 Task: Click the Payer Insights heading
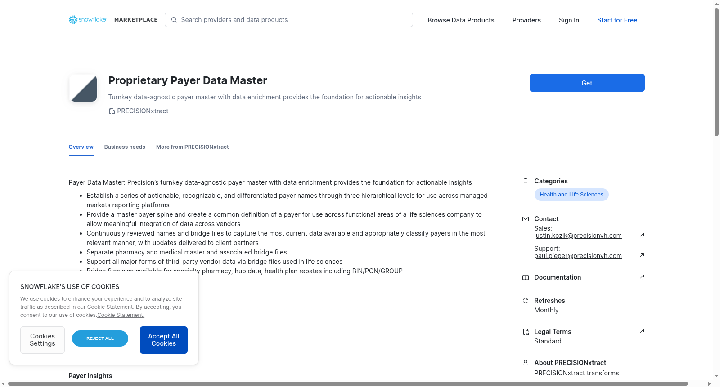[x=90, y=376]
